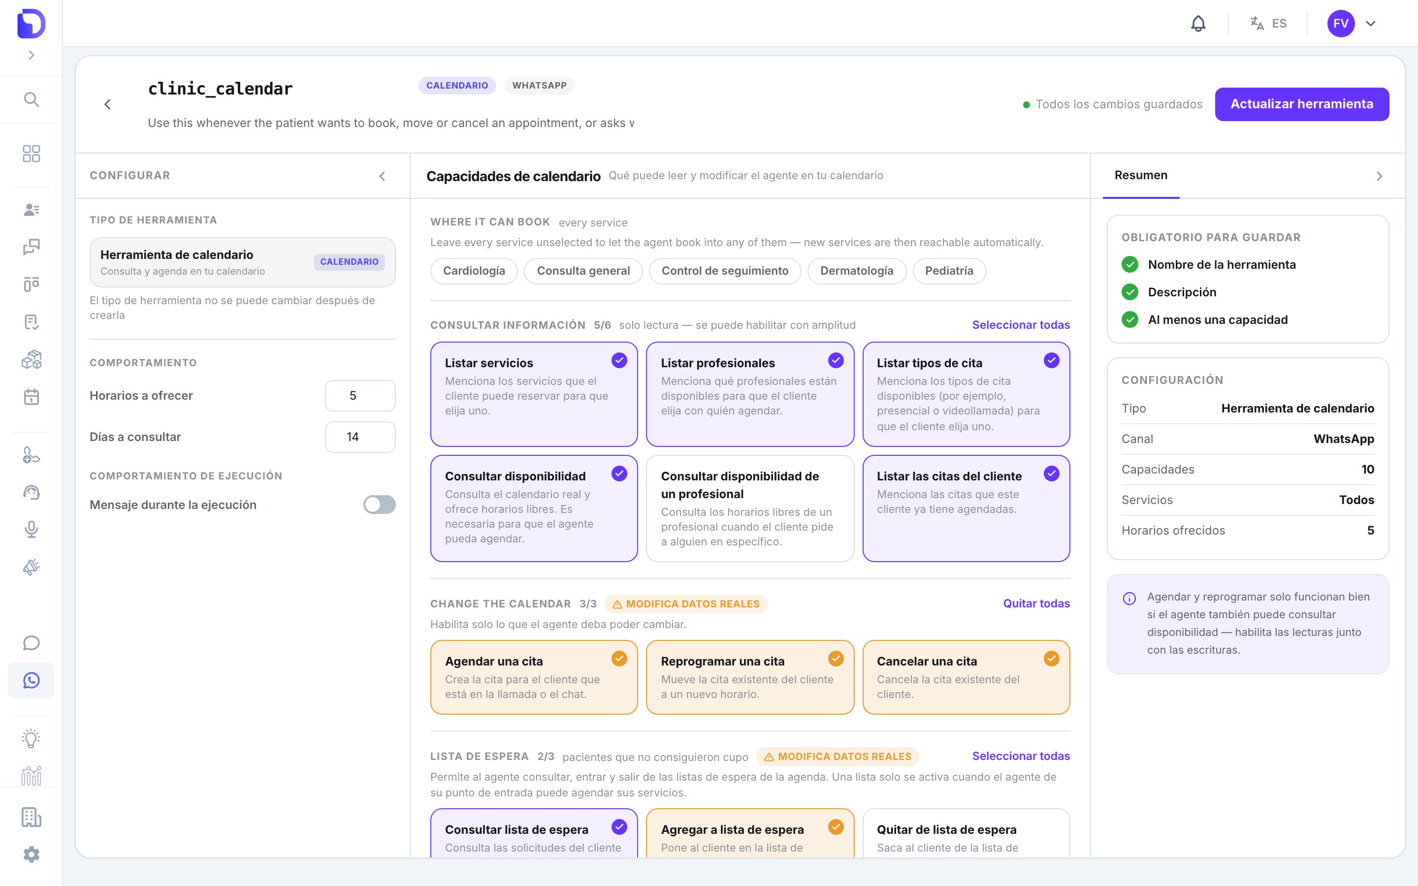The height and width of the screenshot is (886, 1418).
Task: Click the clinic_calendar tool name
Action: pos(220,89)
